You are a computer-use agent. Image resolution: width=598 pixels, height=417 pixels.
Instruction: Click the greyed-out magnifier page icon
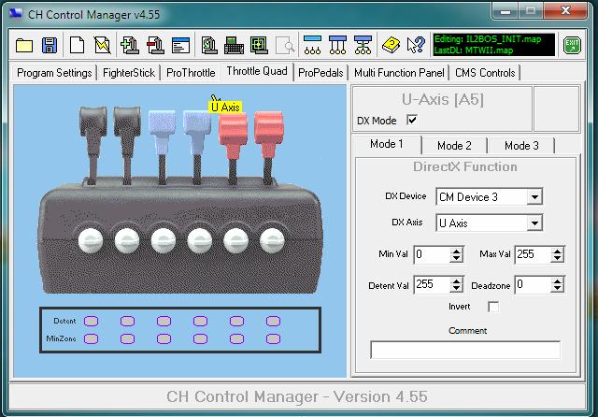click(285, 46)
